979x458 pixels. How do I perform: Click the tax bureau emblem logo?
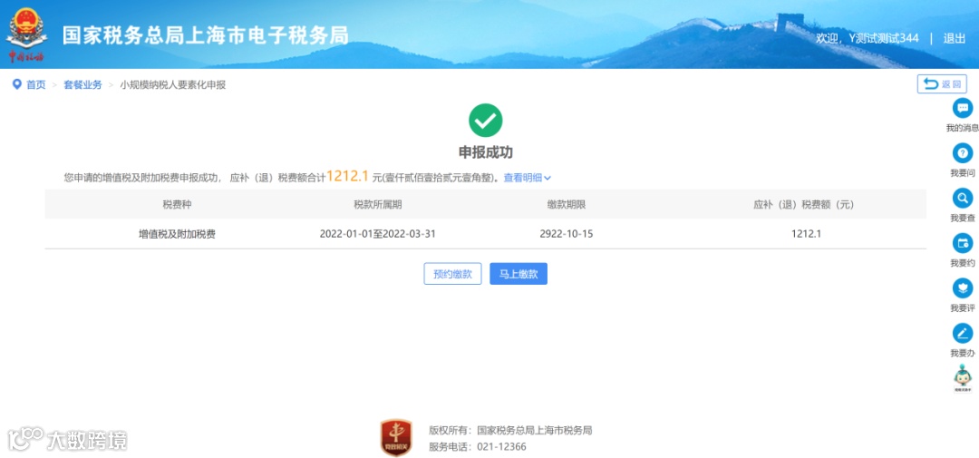point(26,34)
